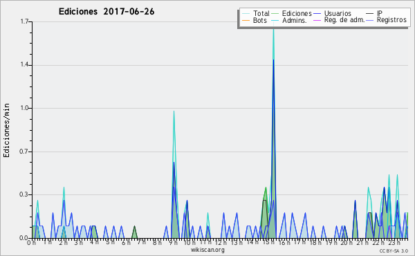
Task: Click the Reg. de adm. legend label
Action: coord(344,20)
